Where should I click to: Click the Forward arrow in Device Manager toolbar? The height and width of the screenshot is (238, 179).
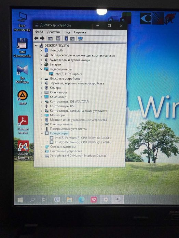pos(42,38)
